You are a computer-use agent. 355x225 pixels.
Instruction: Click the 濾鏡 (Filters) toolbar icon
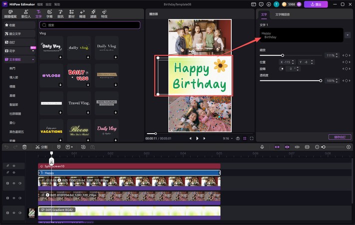tap(93, 13)
